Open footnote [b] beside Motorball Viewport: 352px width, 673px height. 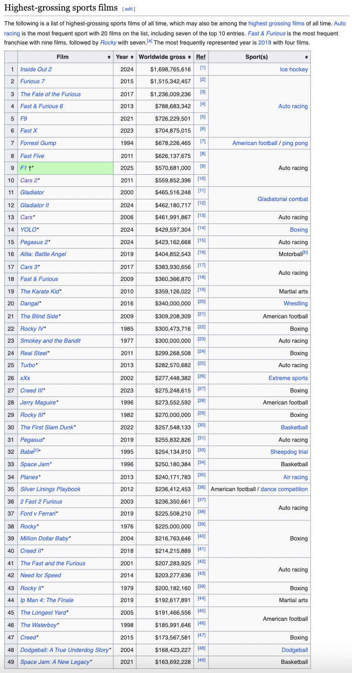coord(305,253)
